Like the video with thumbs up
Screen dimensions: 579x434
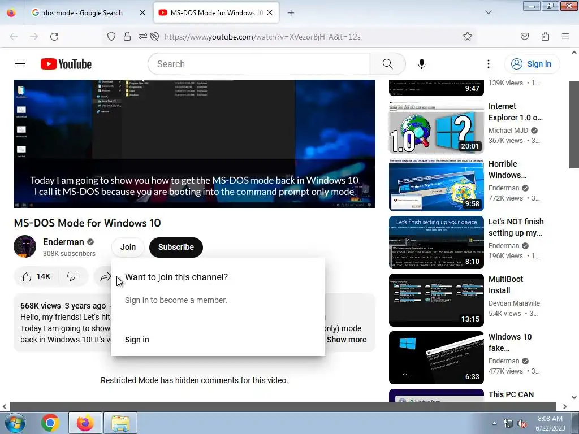click(x=36, y=276)
